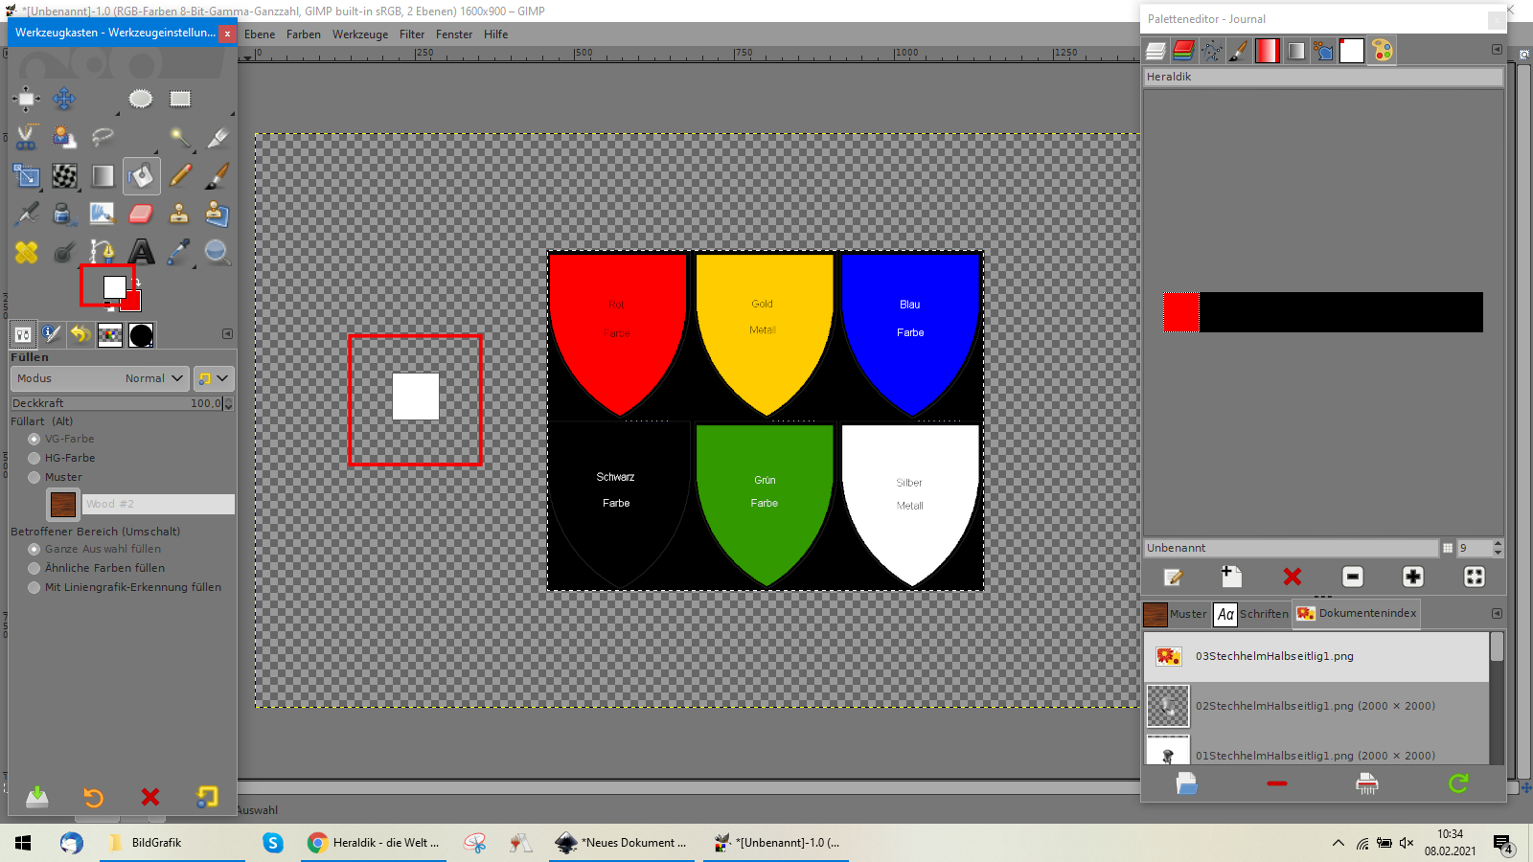1533x862 pixels.
Task: Activate the Bucket Fill tool
Action: (x=141, y=175)
